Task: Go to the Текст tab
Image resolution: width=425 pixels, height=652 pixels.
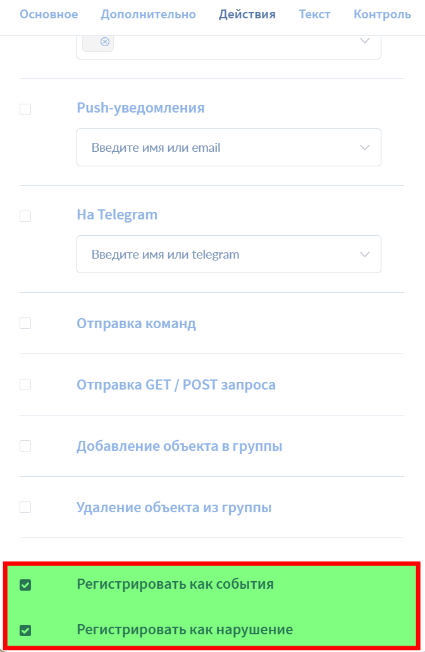Action: [315, 14]
